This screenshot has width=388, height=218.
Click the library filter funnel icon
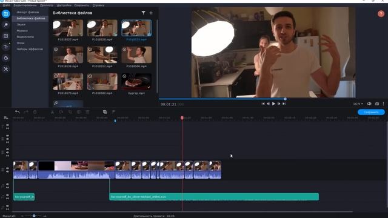click(x=143, y=13)
